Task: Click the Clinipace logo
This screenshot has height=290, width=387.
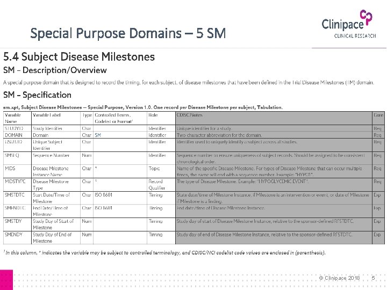Action: tap(349, 24)
